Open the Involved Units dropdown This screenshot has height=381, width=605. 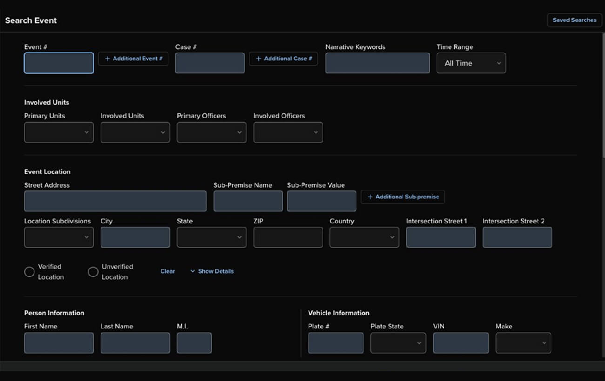[135, 132]
